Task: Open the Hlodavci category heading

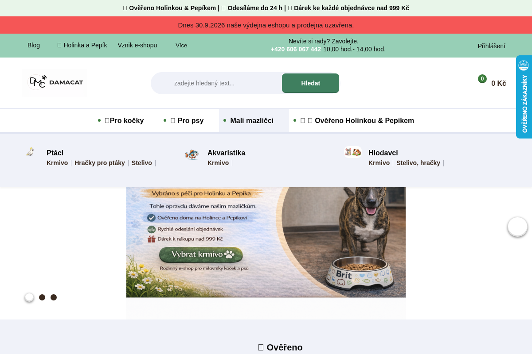Action: (383, 153)
